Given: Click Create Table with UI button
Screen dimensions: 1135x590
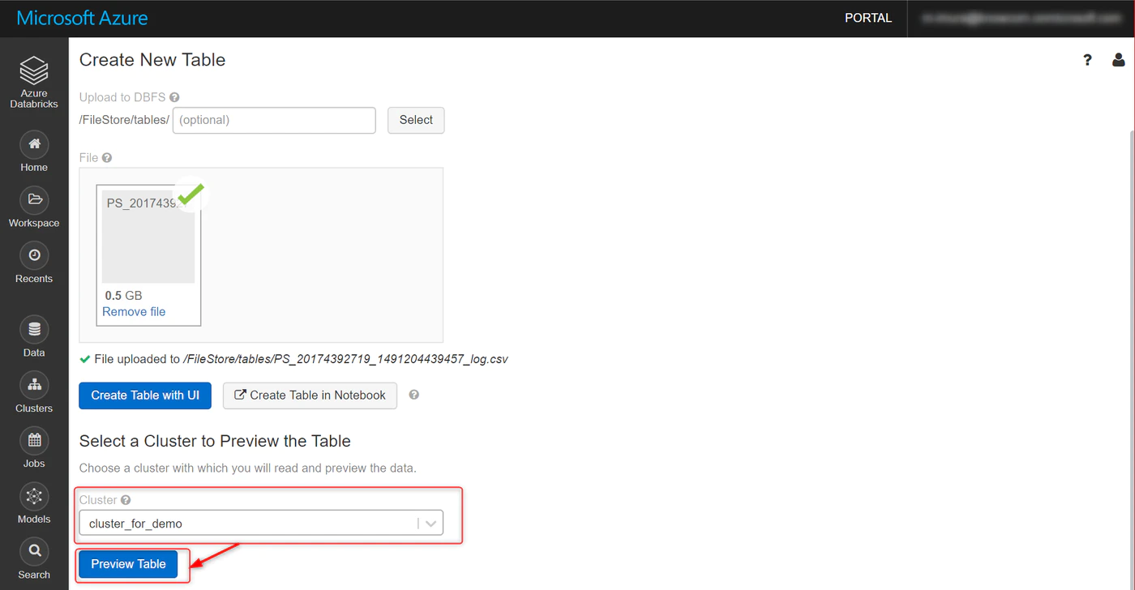Looking at the screenshot, I should pos(145,395).
